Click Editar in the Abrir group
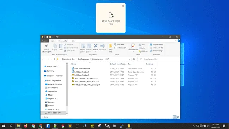 (x=142, y=48)
